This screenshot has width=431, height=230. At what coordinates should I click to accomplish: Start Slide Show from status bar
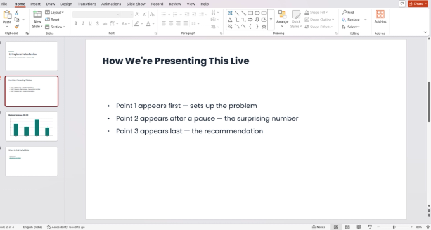[370, 227]
